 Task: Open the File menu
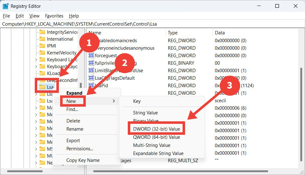click(6, 16)
